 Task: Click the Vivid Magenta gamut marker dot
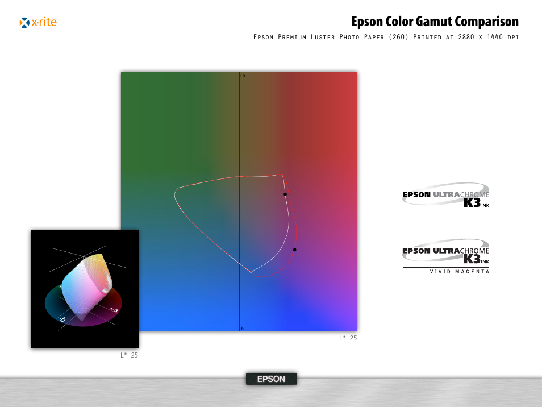294,250
